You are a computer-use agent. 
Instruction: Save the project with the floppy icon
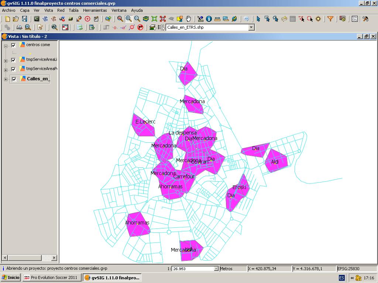tap(24, 19)
